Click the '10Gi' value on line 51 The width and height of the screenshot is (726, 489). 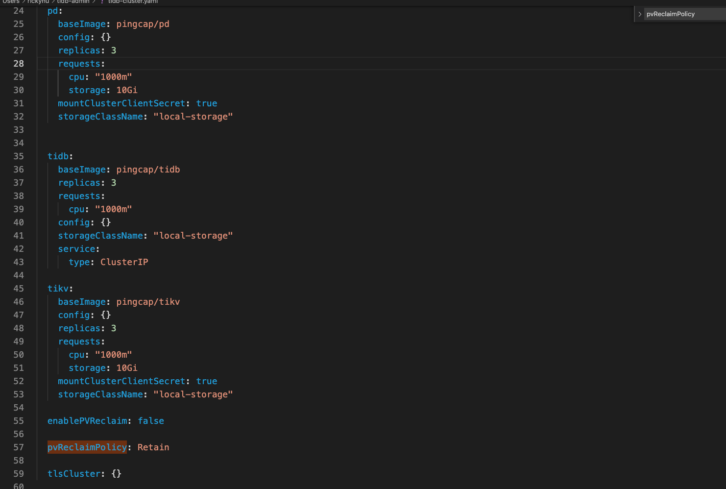(x=127, y=368)
